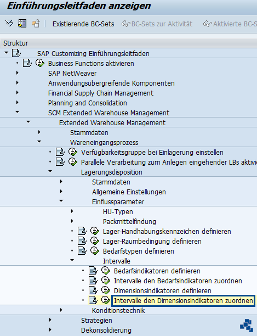Expand Anwendungsübergreifende Komponenten node
Screen dimensions: 257x336
point(17,83)
